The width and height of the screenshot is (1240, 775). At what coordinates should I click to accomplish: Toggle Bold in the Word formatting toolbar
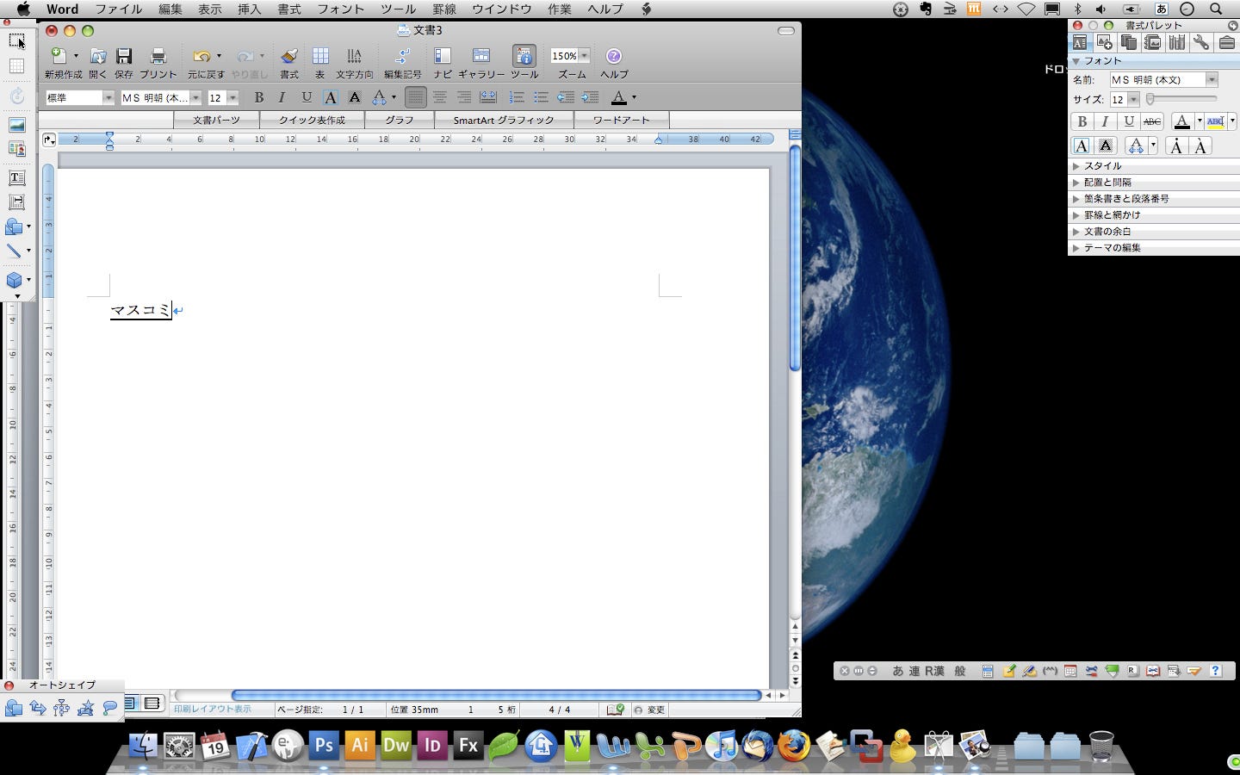point(258,97)
